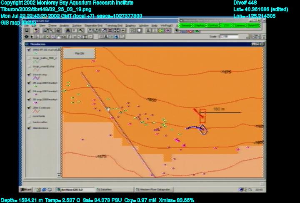The image size is (300, 203).
Task: Open the Surface menu
Action: (x=77, y=25)
